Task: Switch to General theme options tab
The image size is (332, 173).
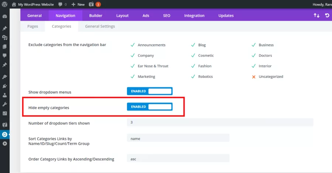Action: point(35,15)
